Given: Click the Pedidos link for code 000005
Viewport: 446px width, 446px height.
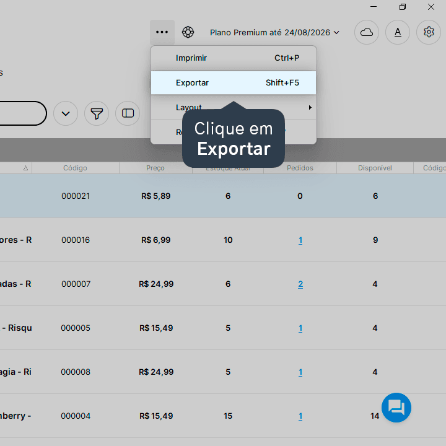Looking at the screenshot, I should click(300, 328).
